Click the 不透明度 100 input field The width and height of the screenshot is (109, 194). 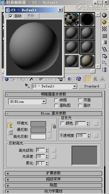82,135
